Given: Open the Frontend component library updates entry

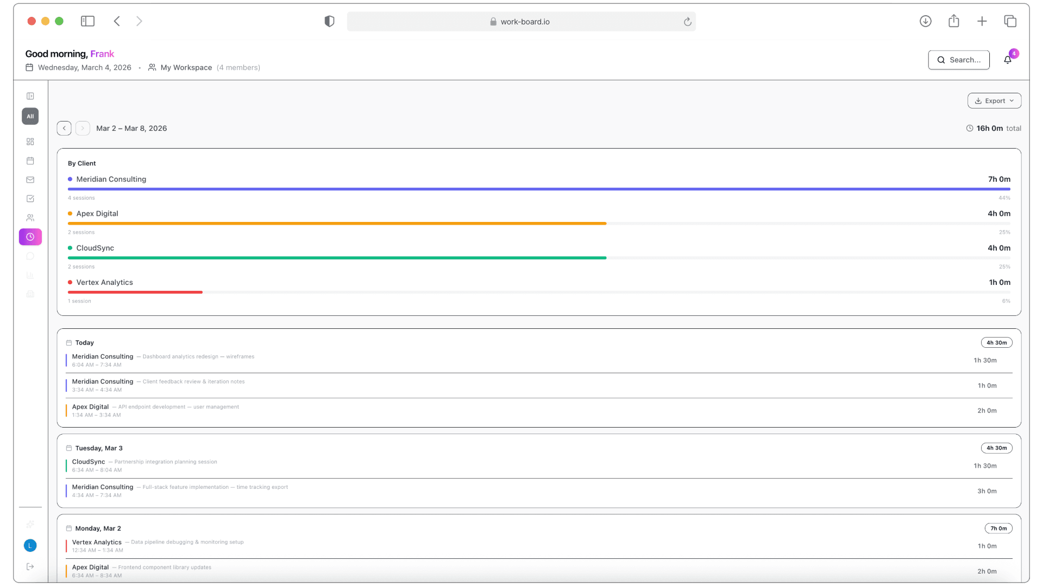Looking at the screenshot, I should [539, 571].
